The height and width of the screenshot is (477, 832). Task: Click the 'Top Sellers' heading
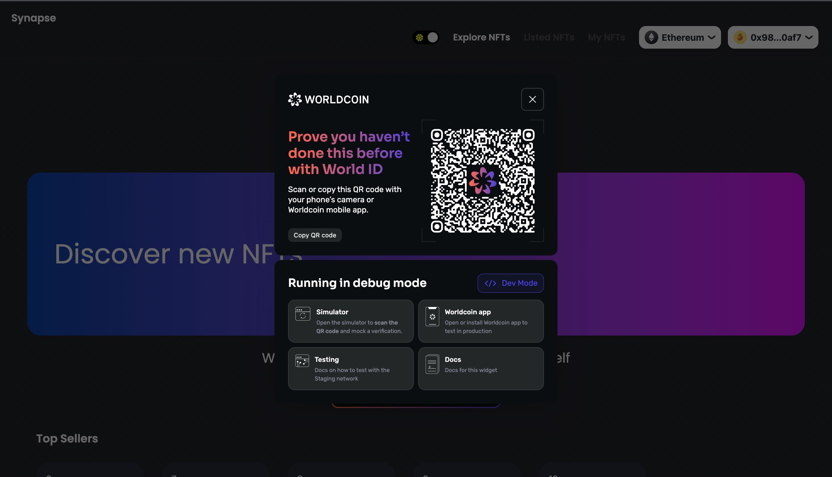[67, 439]
